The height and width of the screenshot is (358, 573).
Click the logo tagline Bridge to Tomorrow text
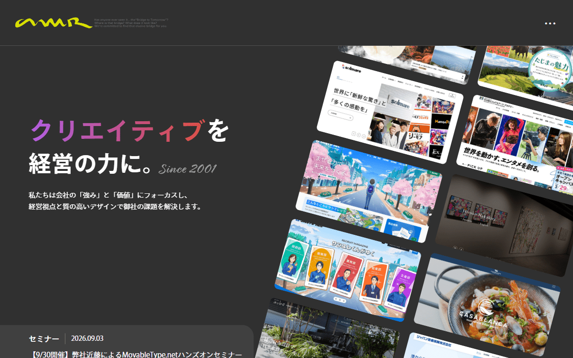click(130, 23)
